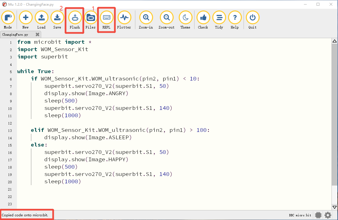Click the elif ultrasonic > 100 line
338x220 pixels.
point(120,130)
